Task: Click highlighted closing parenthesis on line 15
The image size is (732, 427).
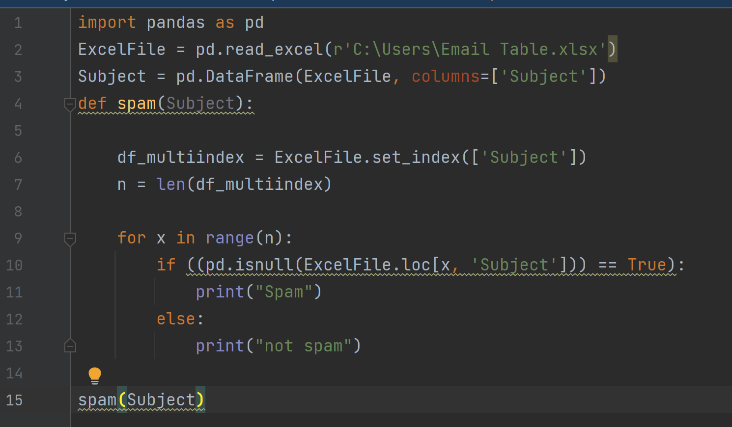Action: tap(200, 400)
